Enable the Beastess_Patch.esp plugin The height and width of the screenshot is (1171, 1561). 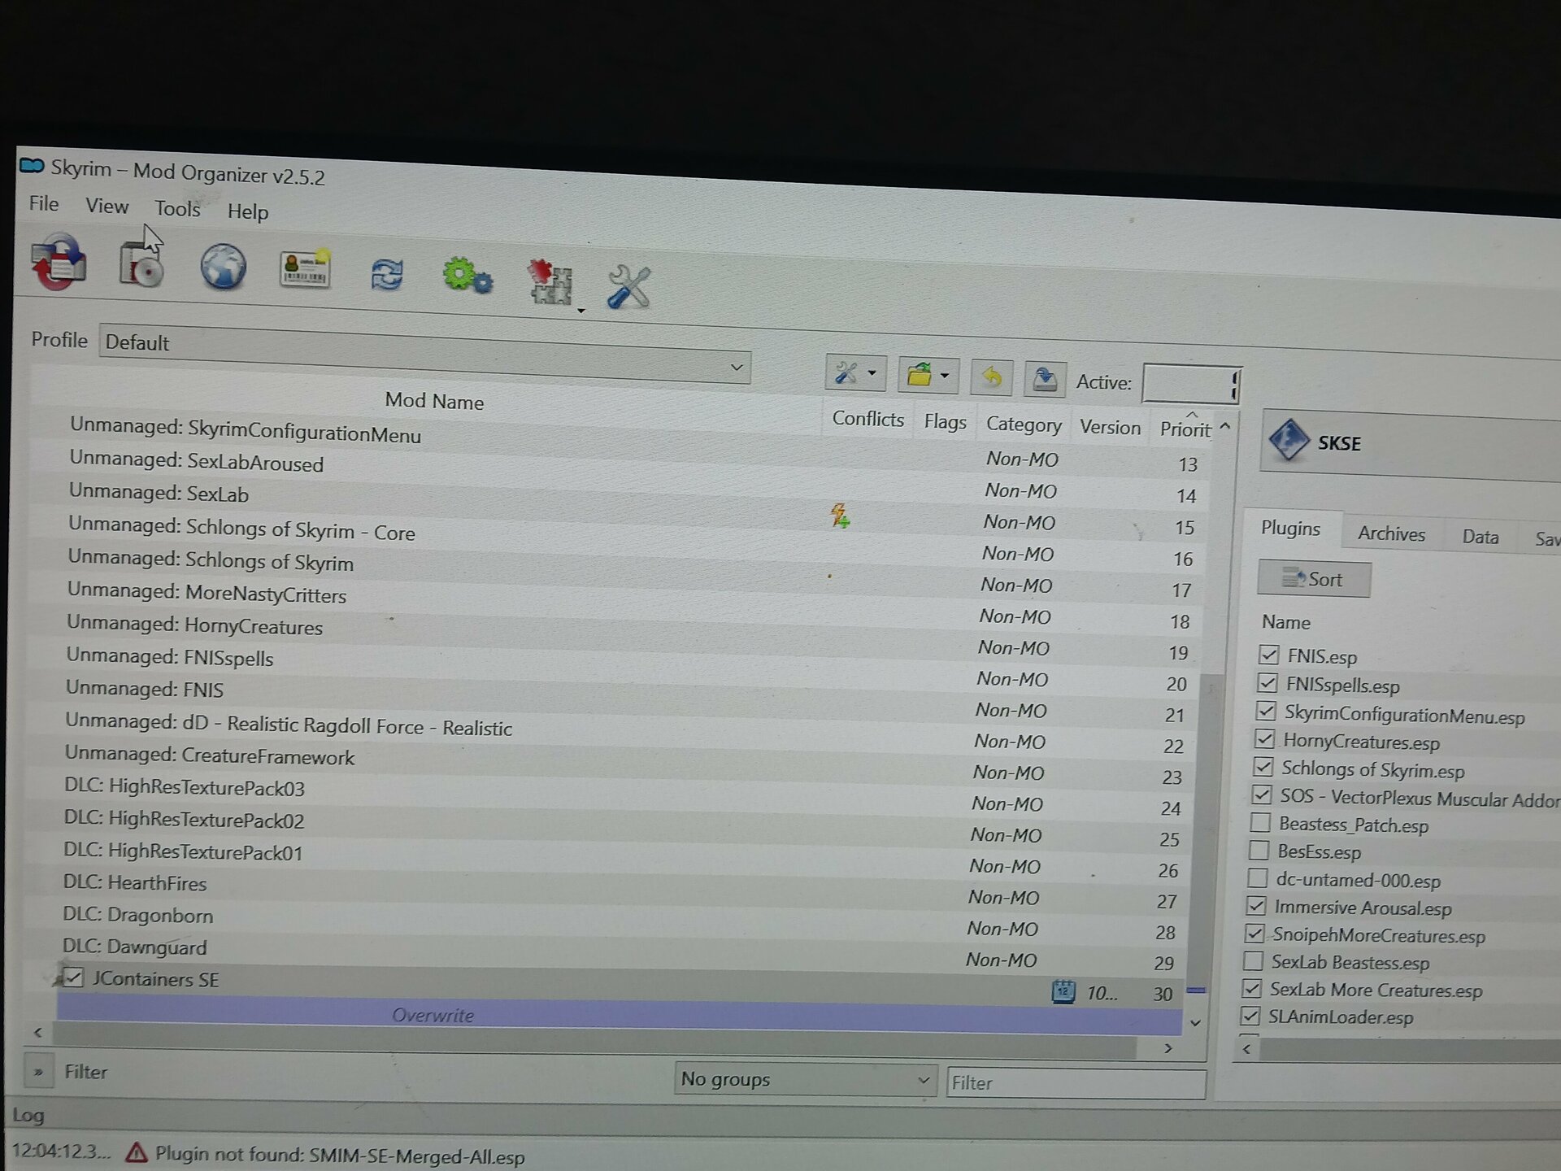tap(1260, 822)
